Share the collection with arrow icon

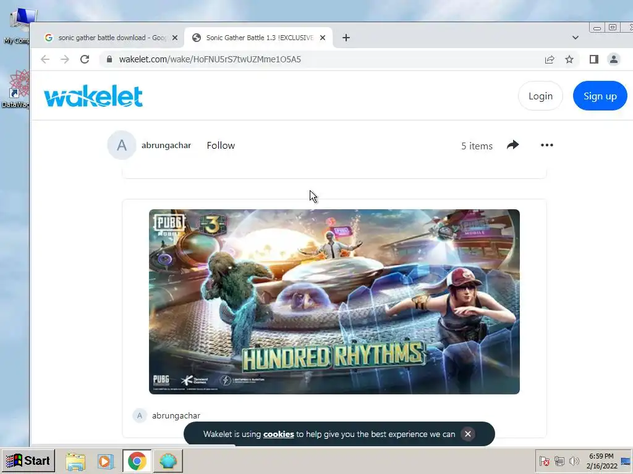pyautogui.click(x=512, y=145)
